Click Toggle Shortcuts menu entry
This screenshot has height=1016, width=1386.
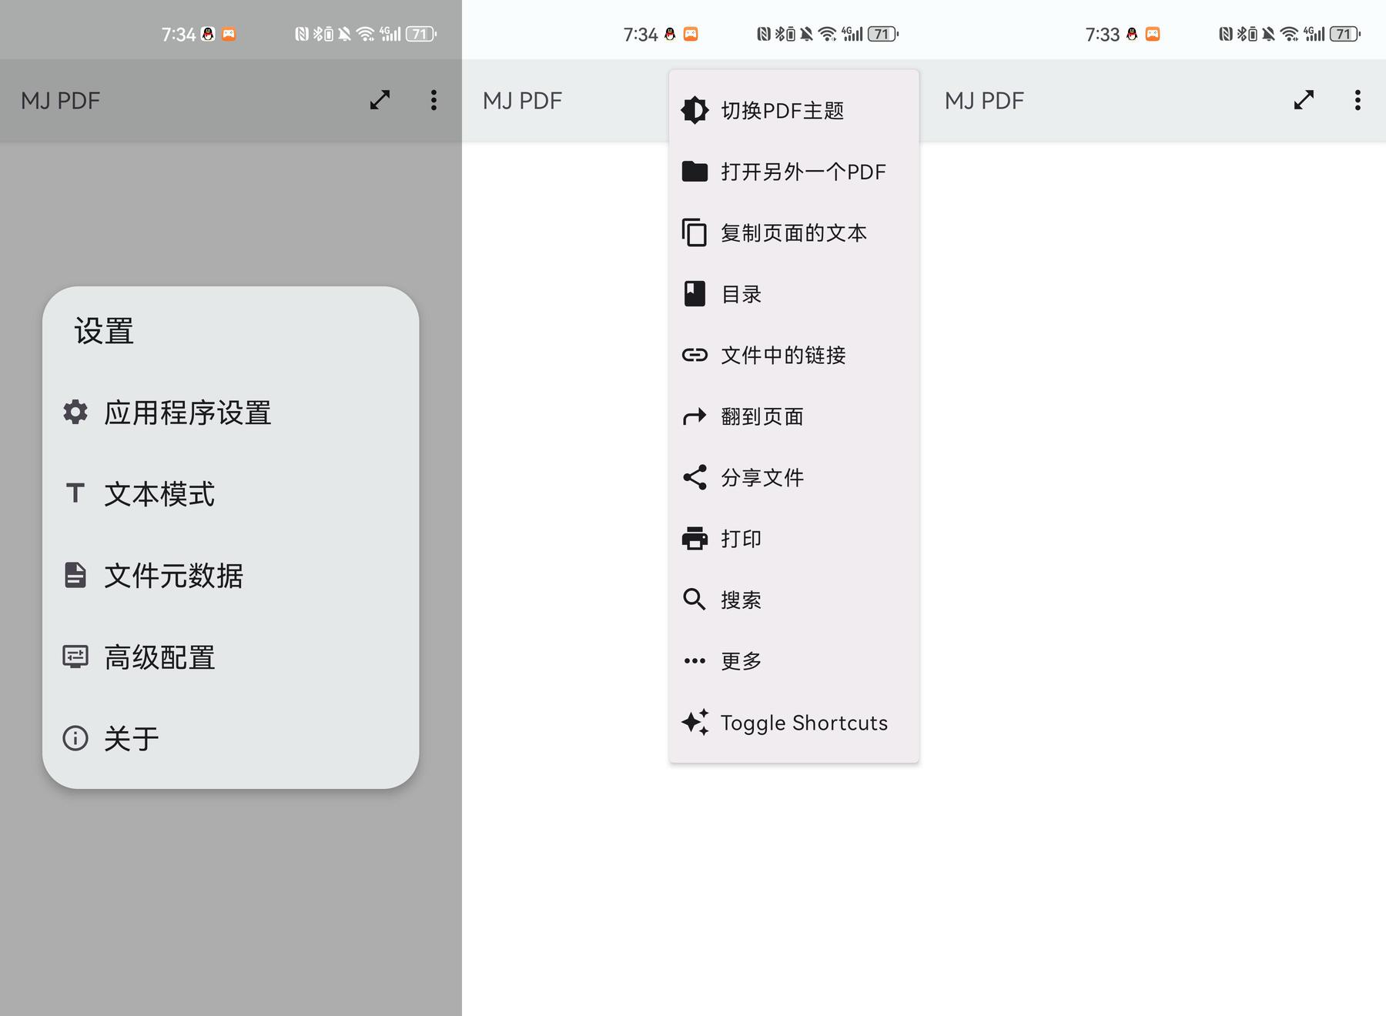click(x=794, y=722)
